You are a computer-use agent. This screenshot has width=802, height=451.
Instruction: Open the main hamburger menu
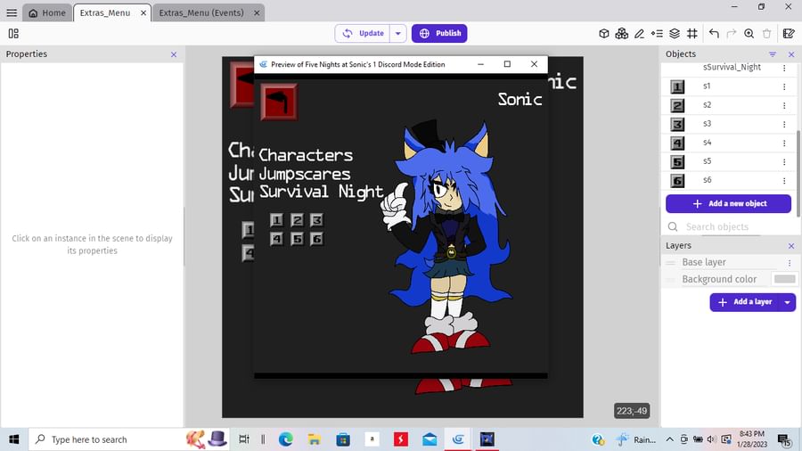pos(12,12)
